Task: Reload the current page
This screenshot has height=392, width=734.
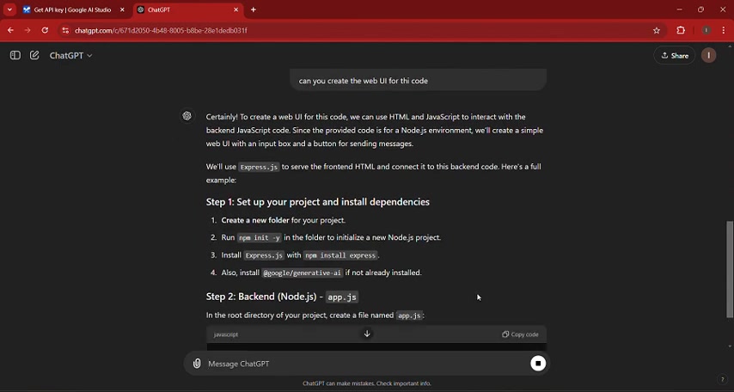Action: click(x=45, y=30)
